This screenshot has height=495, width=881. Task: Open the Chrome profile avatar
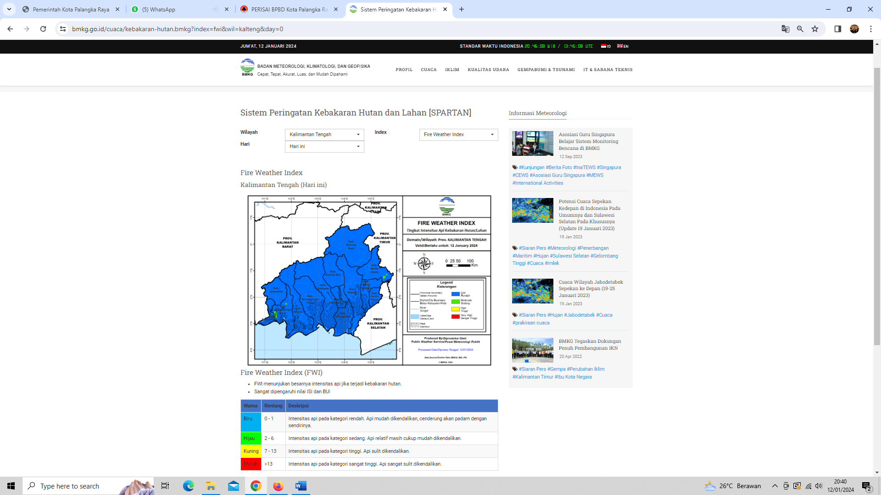tap(854, 29)
